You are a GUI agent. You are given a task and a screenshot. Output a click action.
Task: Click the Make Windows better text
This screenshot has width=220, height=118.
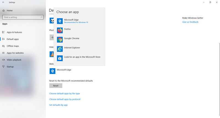(x=193, y=18)
